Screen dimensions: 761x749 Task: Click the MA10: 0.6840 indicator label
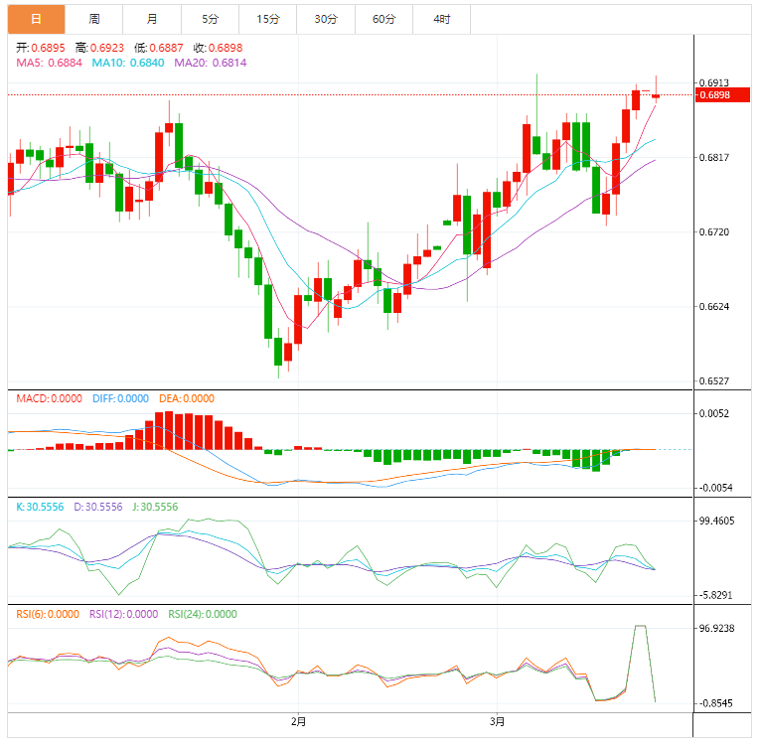pyautogui.click(x=128, y=63)
